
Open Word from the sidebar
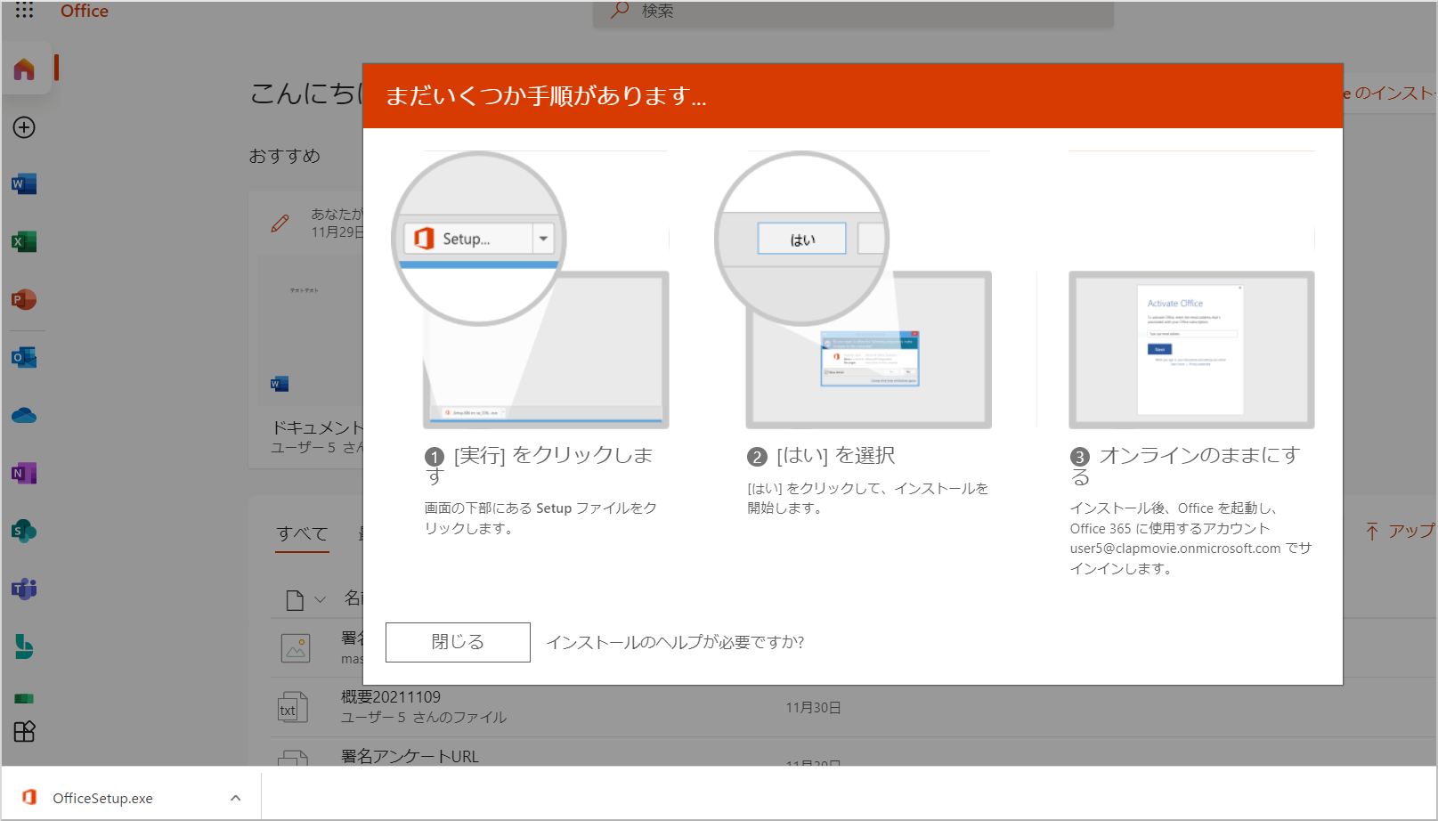pyautogui.click(x=24, y=184)
